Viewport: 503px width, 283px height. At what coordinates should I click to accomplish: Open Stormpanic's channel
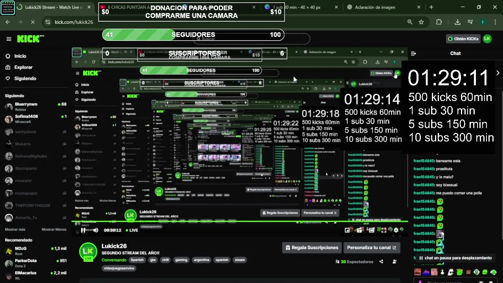point(35,169)
